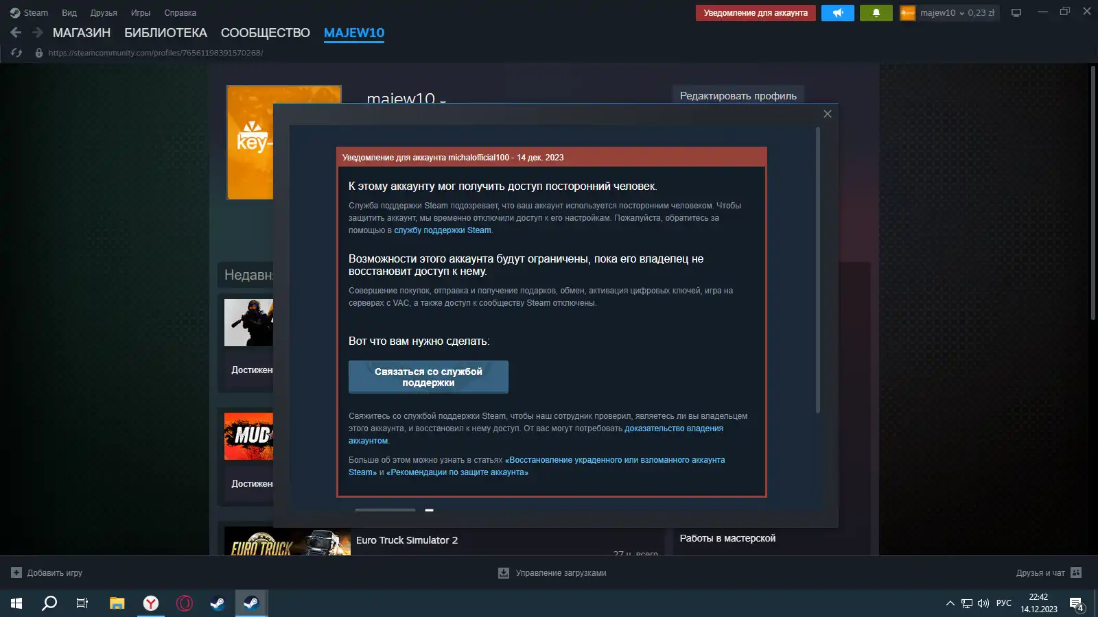Open Task View in taskbar
The width and height of the screenshot is (1098, 617).
point(82,603)
